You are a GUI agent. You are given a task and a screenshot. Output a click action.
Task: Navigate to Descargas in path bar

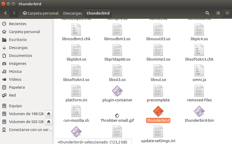[72, 13]
